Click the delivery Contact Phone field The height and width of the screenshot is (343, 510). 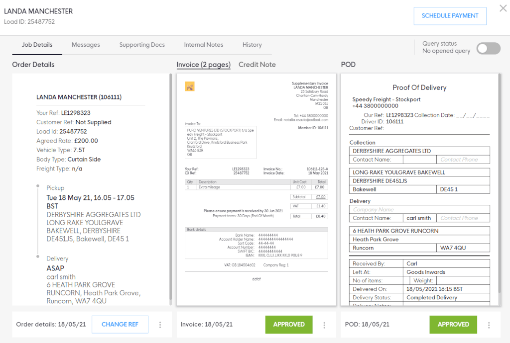coord(463,218)
